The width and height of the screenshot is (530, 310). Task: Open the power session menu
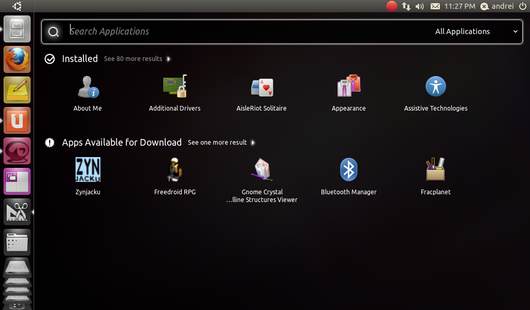(x=523, y=6)
